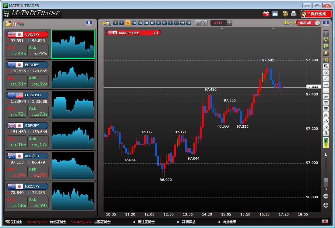The image size is (335, 228).
Task: Click the red icon in status bar
Action: point(325,221)
